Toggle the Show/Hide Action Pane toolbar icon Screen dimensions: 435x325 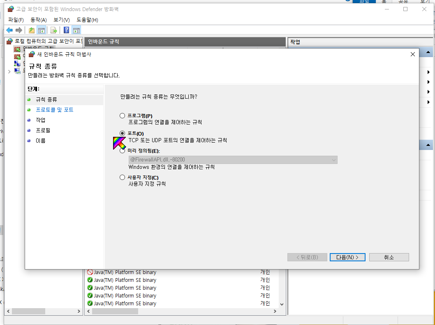click(x=76, y=30)
